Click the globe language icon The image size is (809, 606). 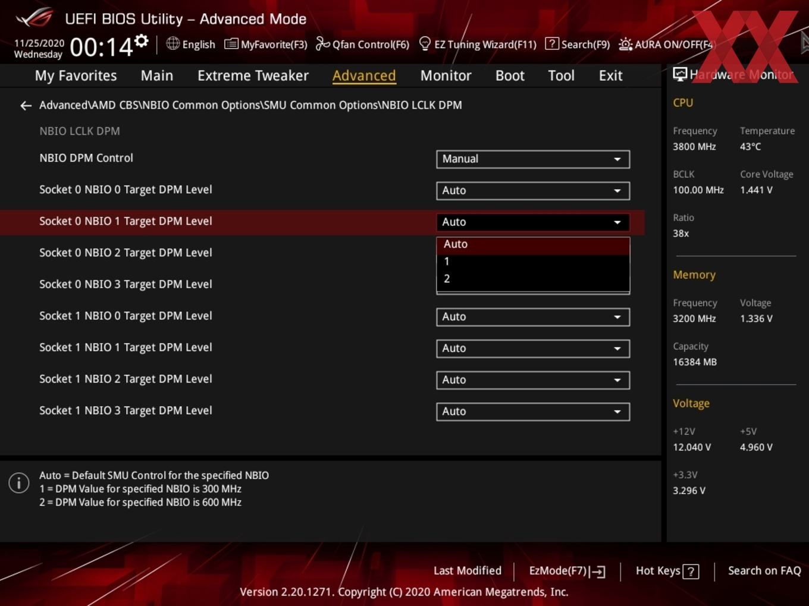(x=173, y=43)
